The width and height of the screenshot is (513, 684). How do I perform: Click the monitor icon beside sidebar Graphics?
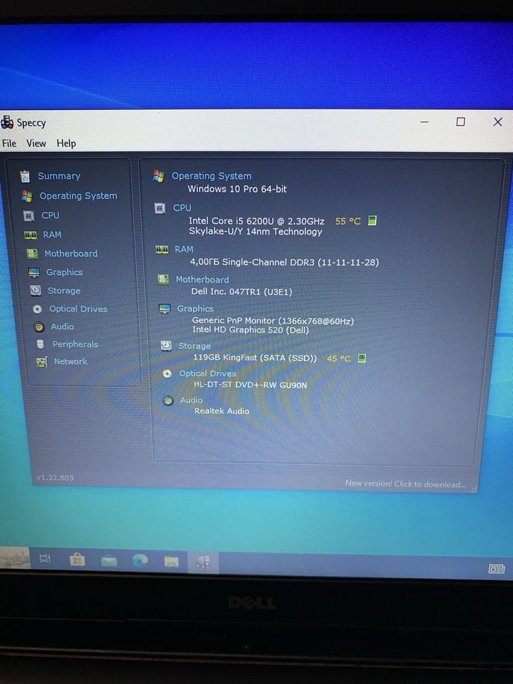[34, 273]
